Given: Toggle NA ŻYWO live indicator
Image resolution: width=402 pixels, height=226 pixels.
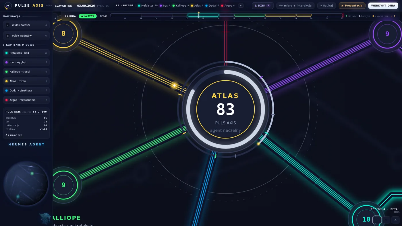Looking at the screenshot, I should (x=88, y=16).
